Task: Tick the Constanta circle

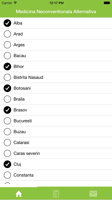Action: pos(7,175)
